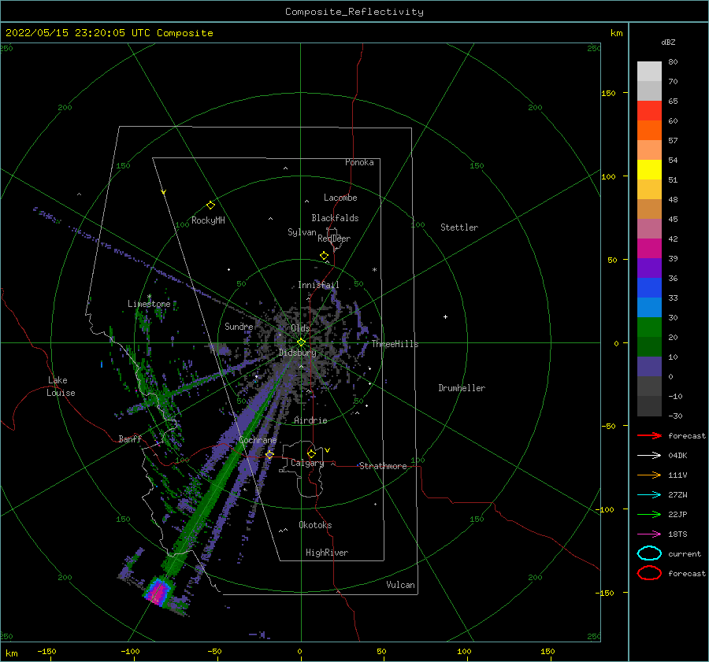This screenshot has height=662, width=709.
Task: Select the Okotoks label
Action: 315,525
